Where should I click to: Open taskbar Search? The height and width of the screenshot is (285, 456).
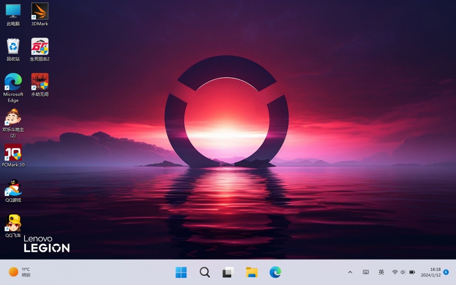tap(205, 272)
